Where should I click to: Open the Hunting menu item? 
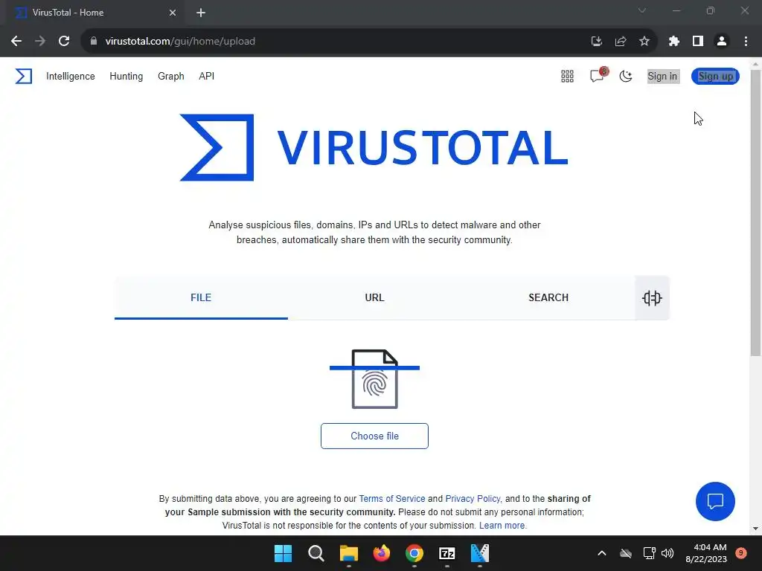coord(127,77)
